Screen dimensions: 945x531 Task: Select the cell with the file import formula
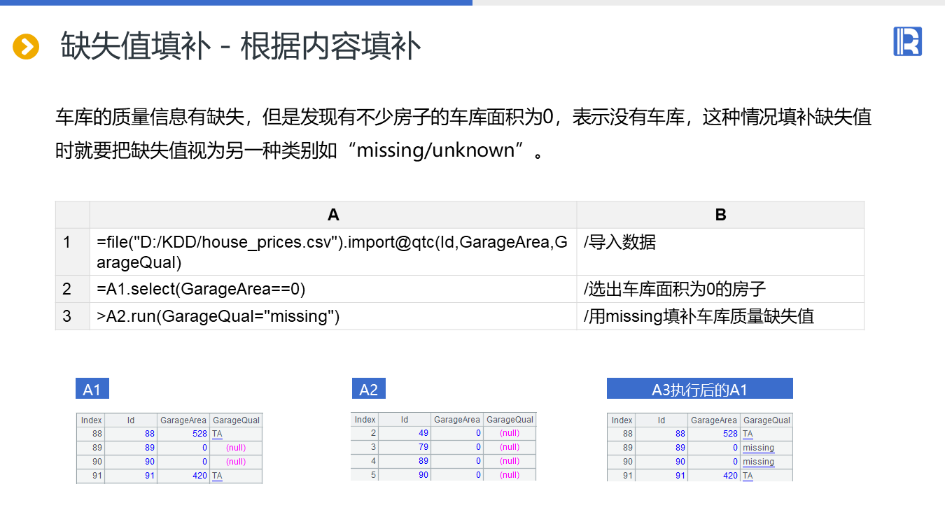[332, 252]
